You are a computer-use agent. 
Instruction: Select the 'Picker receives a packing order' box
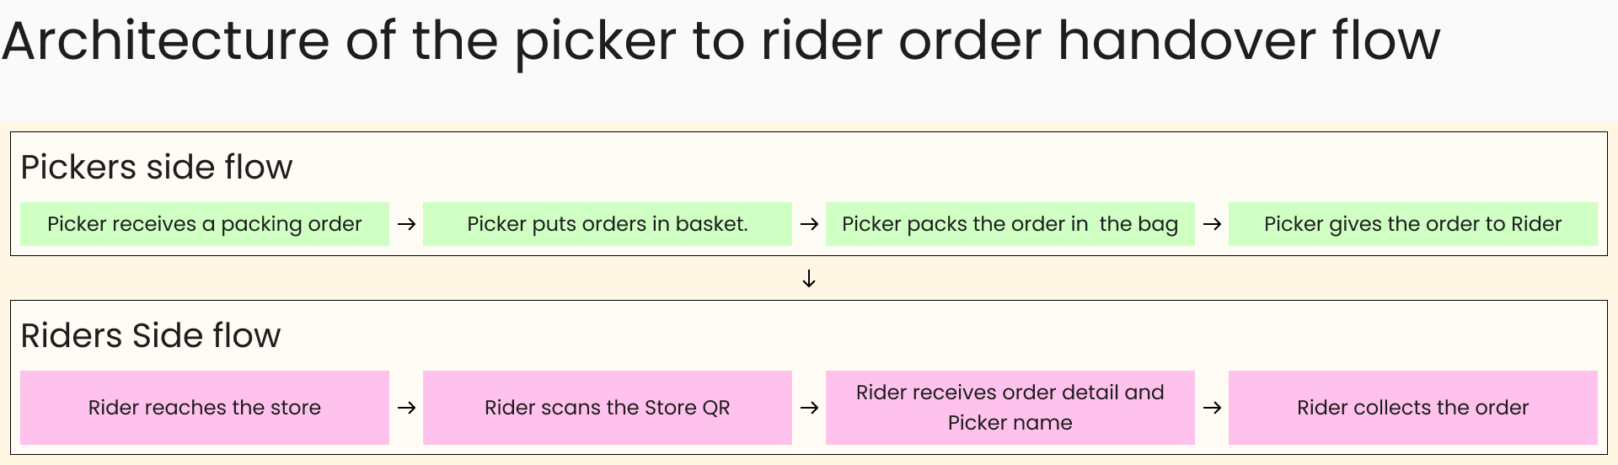(204, 224)
